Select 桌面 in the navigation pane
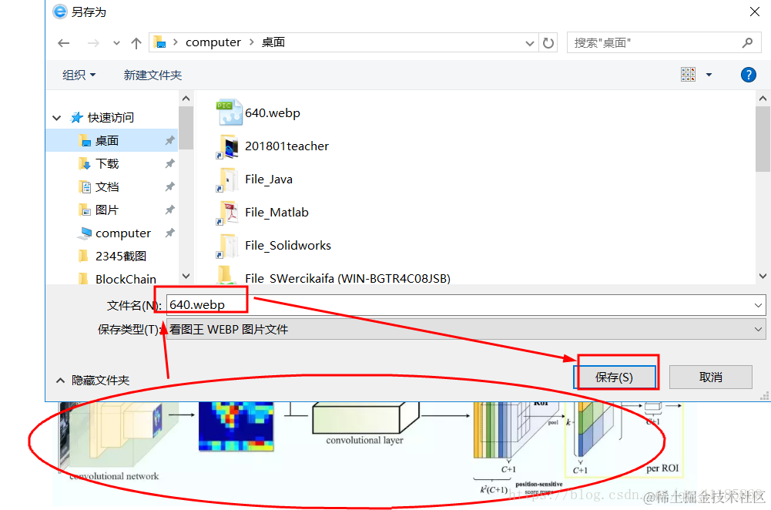Viewport: 771px width, 510px height. tap(107, 141)
